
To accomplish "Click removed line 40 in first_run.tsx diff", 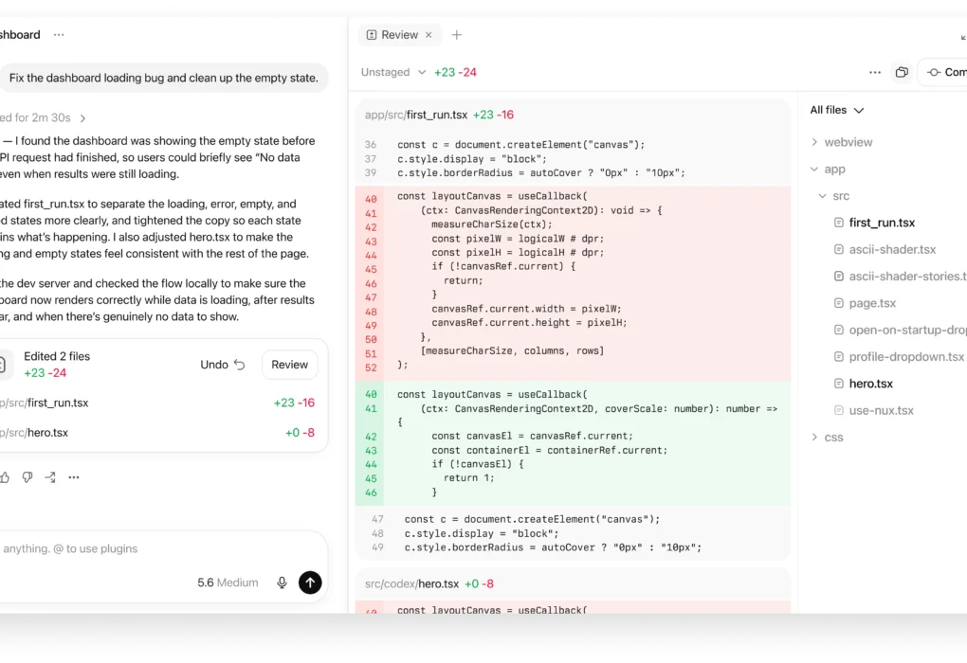I will pos(573,197).
